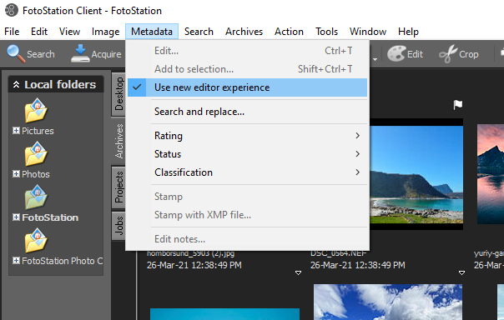This screenshot has height=320, width=504.
Task: Select the Crop scissors tool
Action: tap(448, 53)
